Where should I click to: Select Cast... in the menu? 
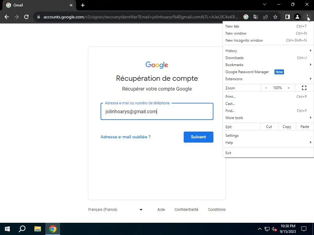tap(268, 103)
